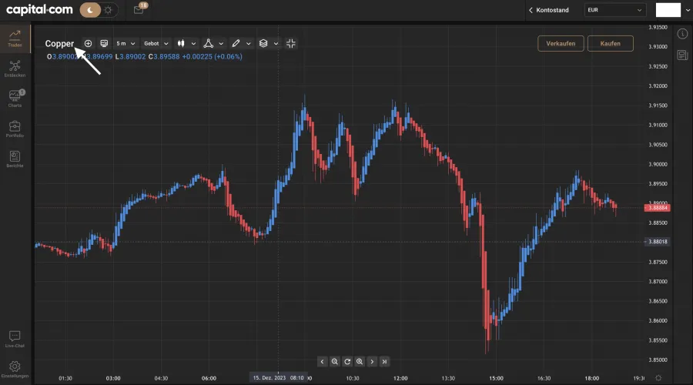This screenshot has width=693, height=385.
Task: Open Live-Chat from the sidebar
Action: (x=15, y=340)
